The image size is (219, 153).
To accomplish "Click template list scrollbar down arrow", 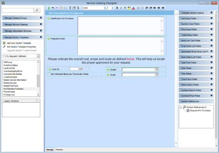I will (38, 95).
